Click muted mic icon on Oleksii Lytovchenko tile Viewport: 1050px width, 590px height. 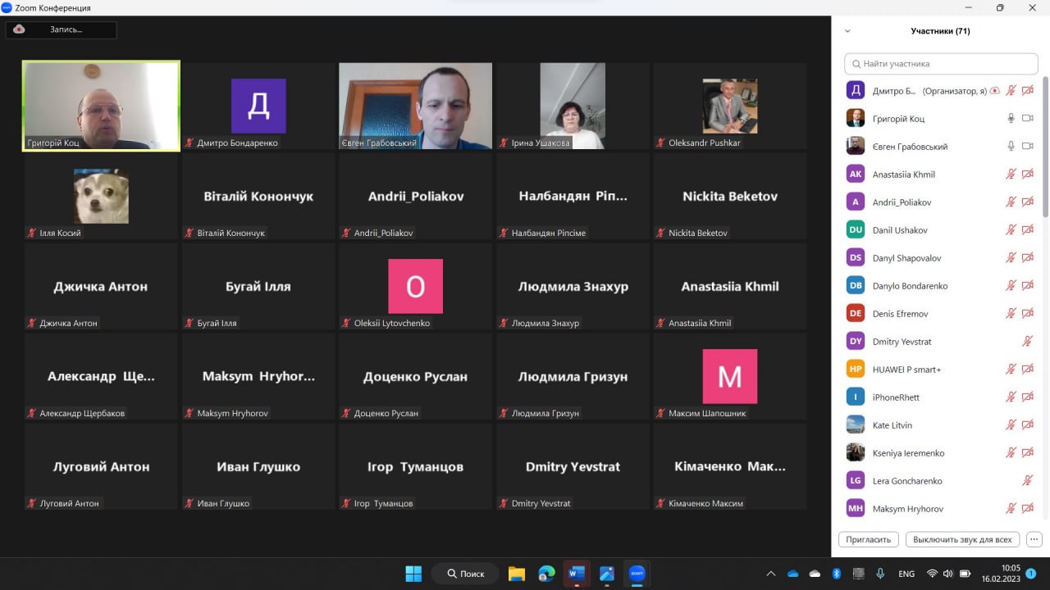pos(347,323)
